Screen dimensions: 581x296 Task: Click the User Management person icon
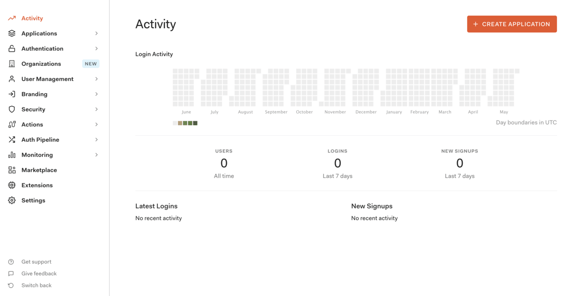click(x=12, y=79)
